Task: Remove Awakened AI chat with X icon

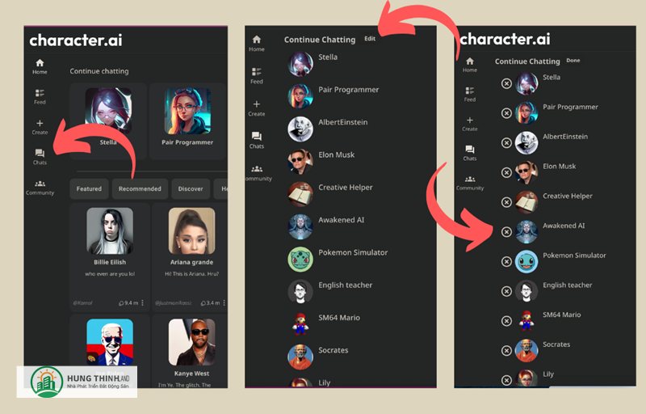Action: click(506, 232)
